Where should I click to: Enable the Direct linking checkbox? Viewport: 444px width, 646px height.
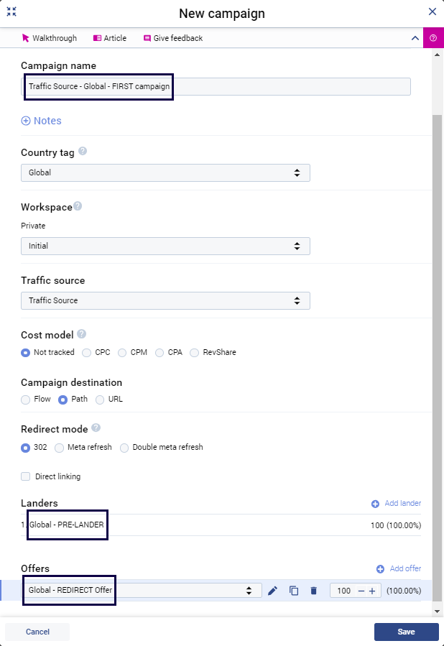pos(26,476)
